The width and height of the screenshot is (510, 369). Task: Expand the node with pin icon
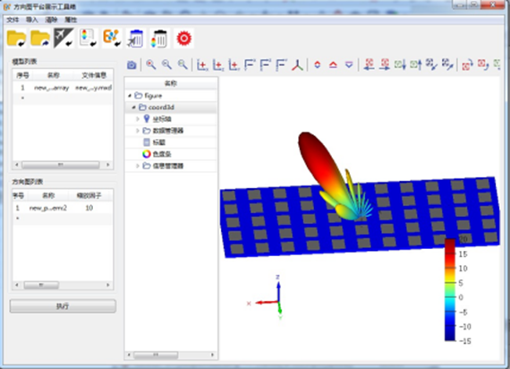click(x=138, y=119)
